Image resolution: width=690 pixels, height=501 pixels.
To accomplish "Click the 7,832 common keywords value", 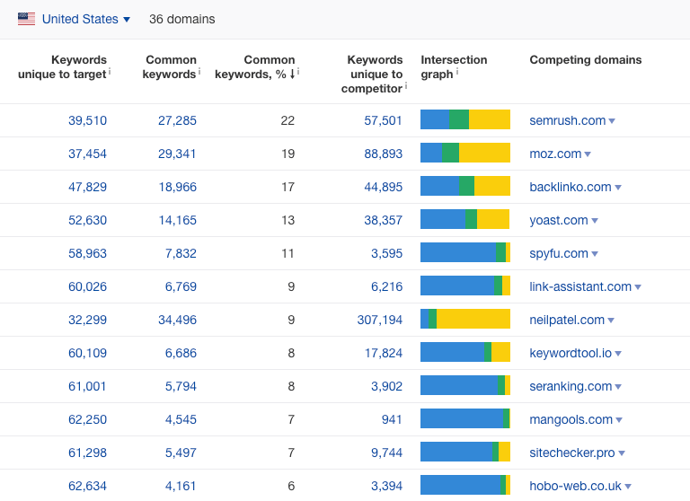I will point(181,253).
